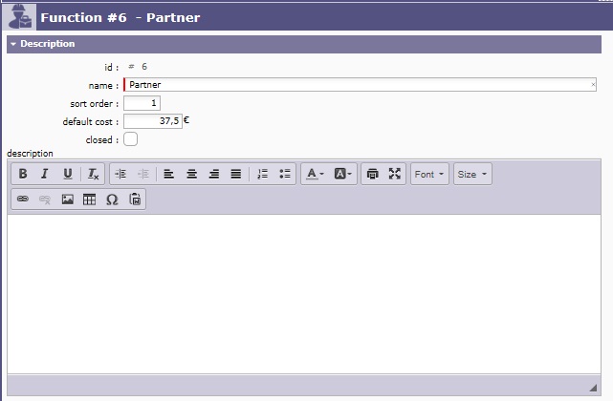613x401 pixels.
Task: Click the default cost input field
Action: tap(153, 121)
